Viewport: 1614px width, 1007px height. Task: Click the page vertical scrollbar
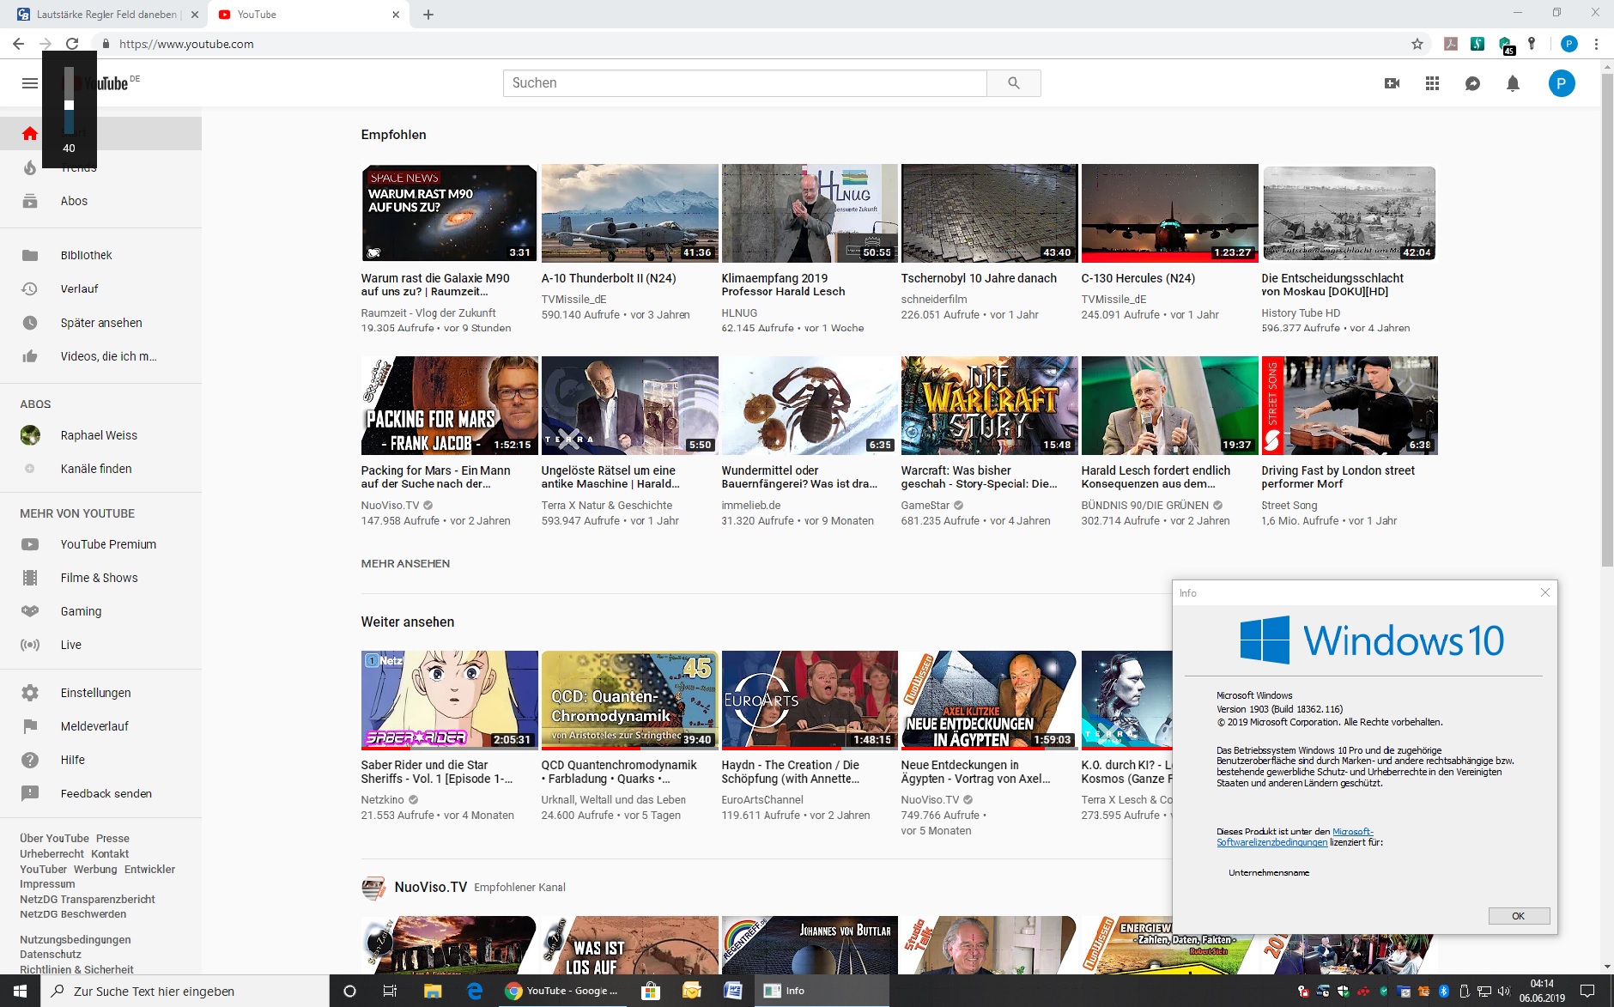point(1607,320)
